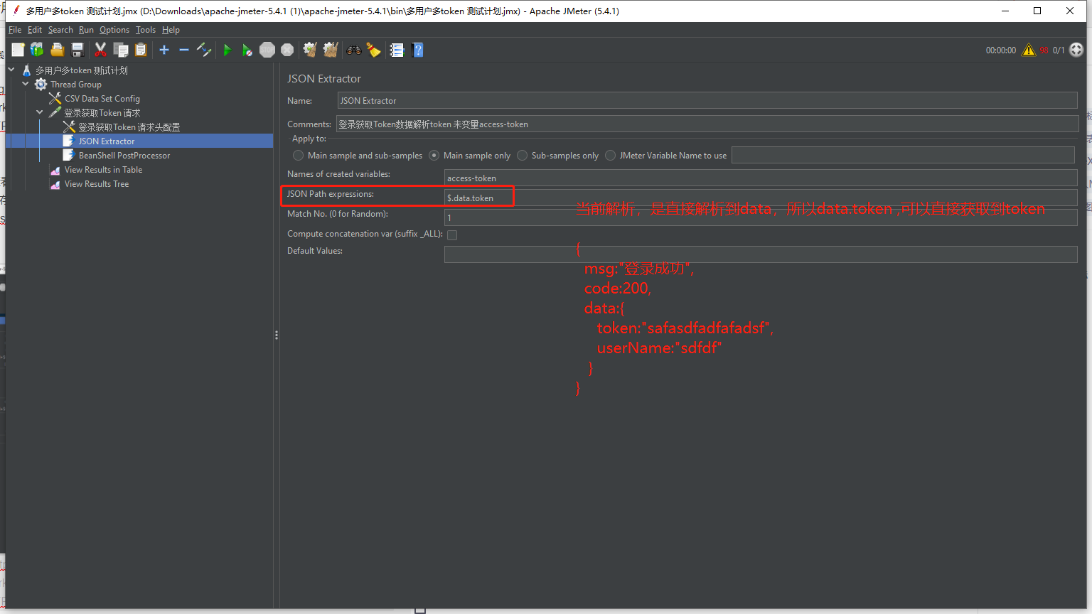Image resolution: width=1092 pixels, height=614 pixels.
Task: Toggle Compute concatenation var checkbox
Action: pos(452,235)
